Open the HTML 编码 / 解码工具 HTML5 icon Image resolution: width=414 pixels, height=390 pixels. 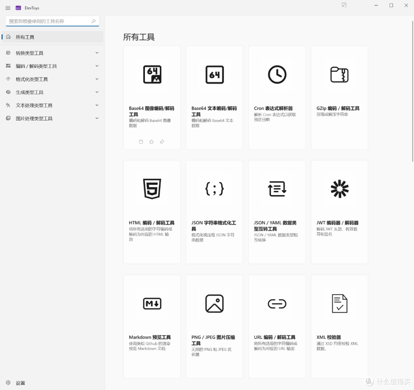click(x=152, y=189)
